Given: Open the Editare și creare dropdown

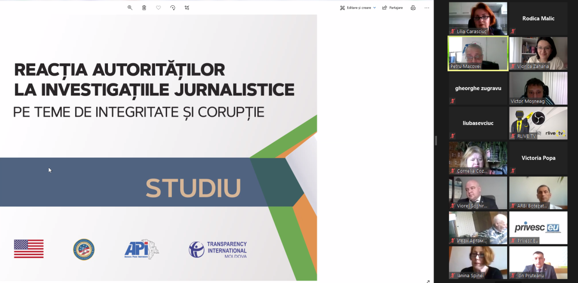Looking at the screenshot, I should [x=358, y=8].
